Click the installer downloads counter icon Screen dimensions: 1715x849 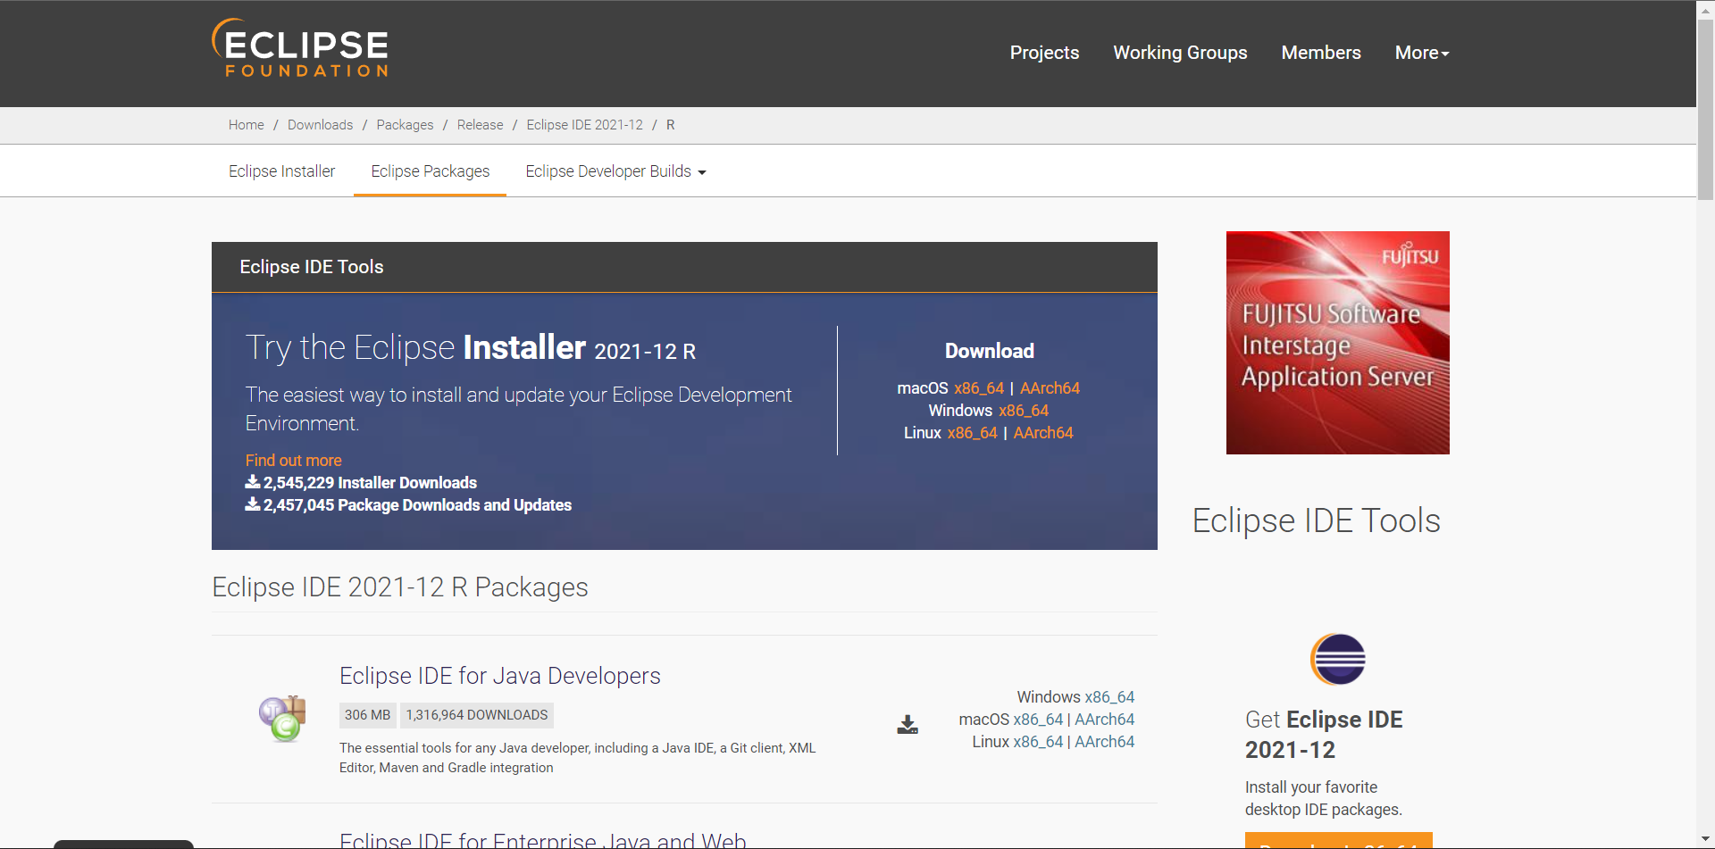click(251, 482)
